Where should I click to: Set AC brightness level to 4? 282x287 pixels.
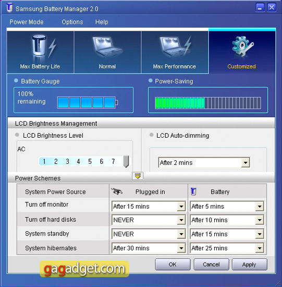[79, 161]
